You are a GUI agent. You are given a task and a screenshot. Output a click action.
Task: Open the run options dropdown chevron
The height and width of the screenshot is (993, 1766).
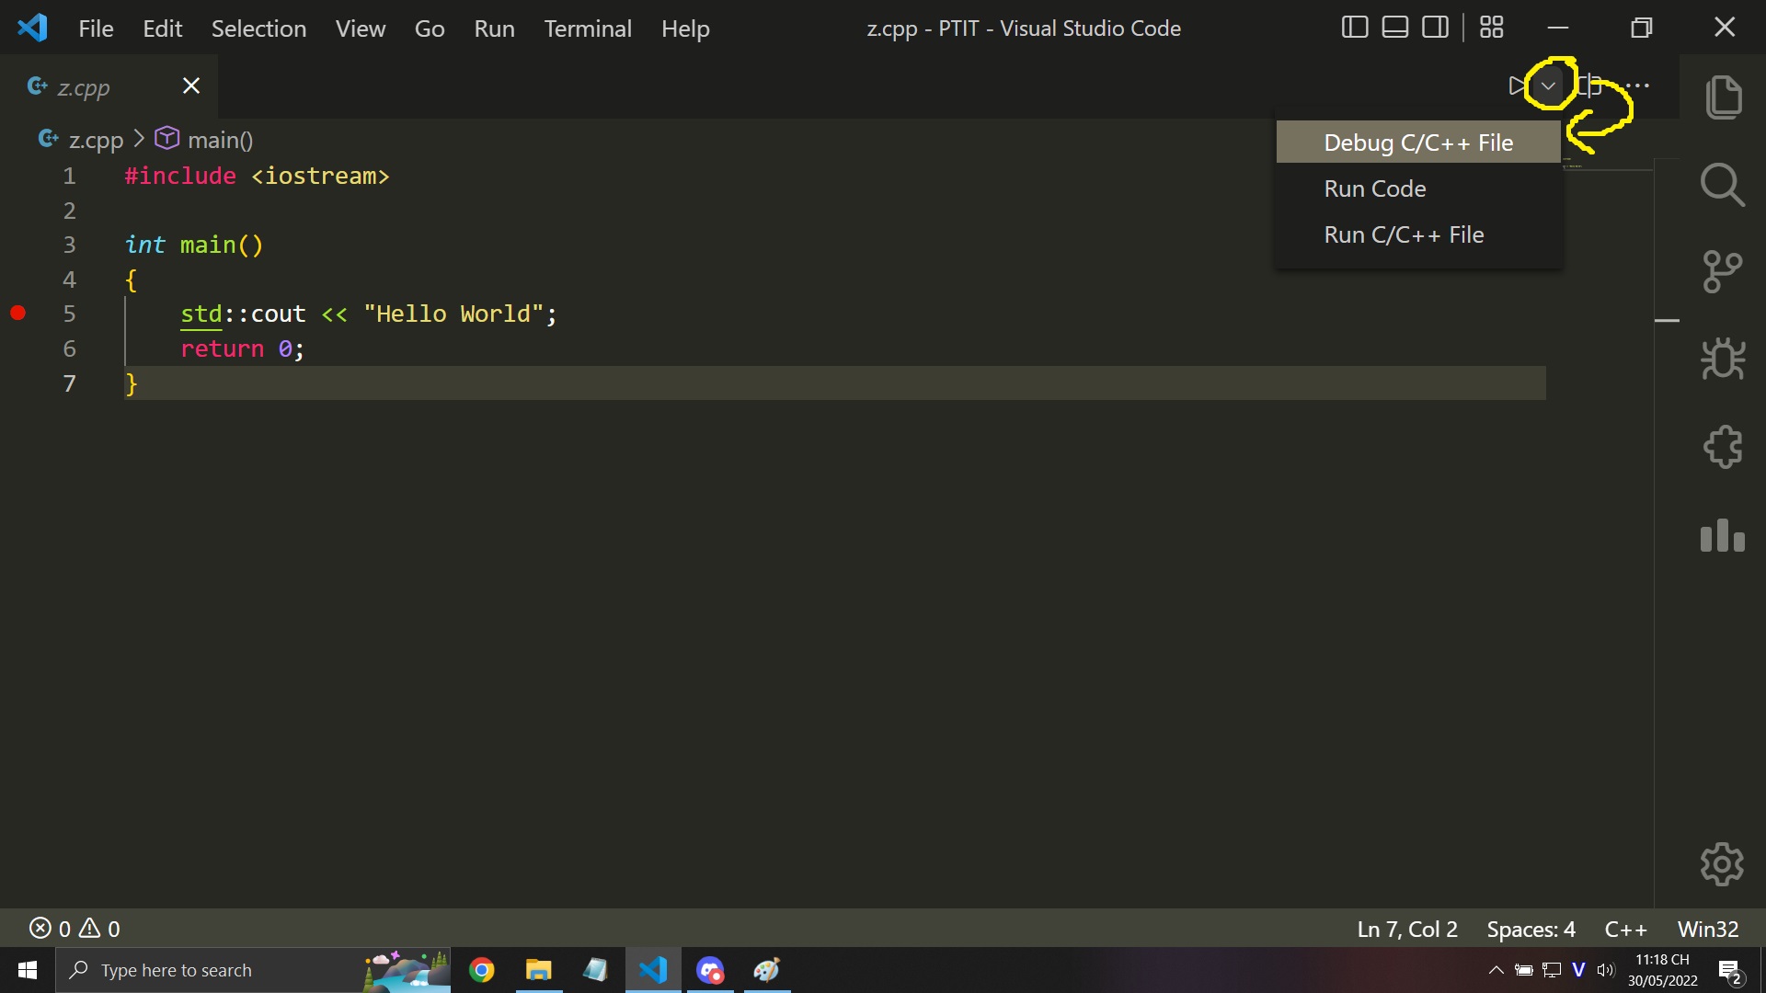[1549, 86]
